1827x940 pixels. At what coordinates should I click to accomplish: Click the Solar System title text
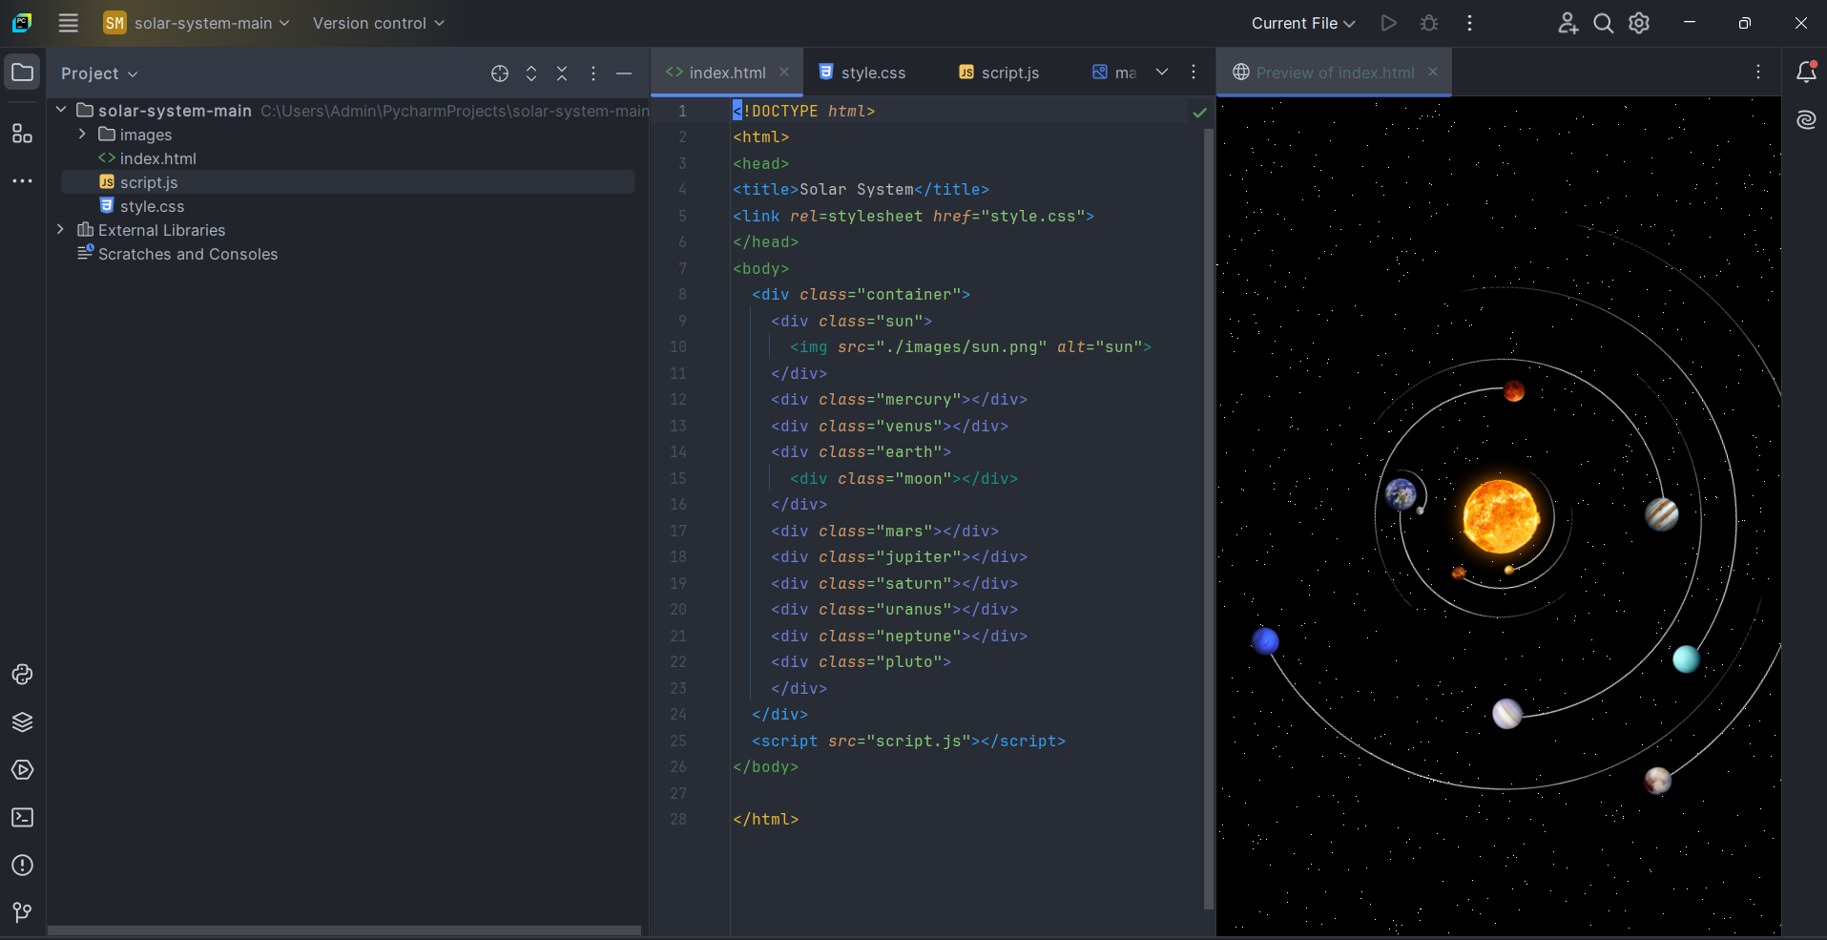pos(856,189)
